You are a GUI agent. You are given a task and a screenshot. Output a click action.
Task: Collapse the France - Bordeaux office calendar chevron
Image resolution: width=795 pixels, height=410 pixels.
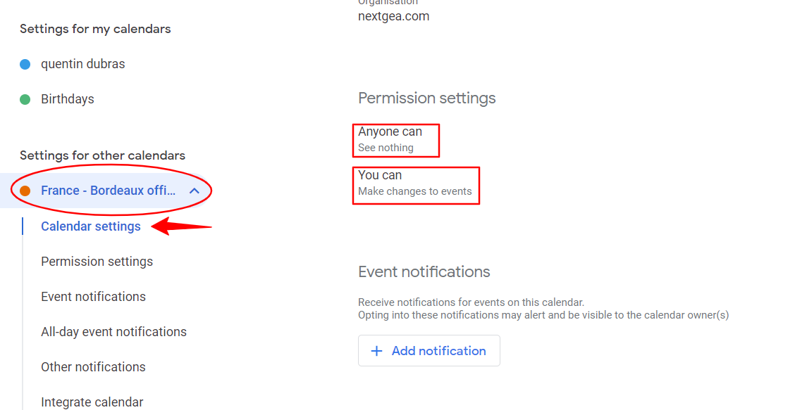click(195, 191)
